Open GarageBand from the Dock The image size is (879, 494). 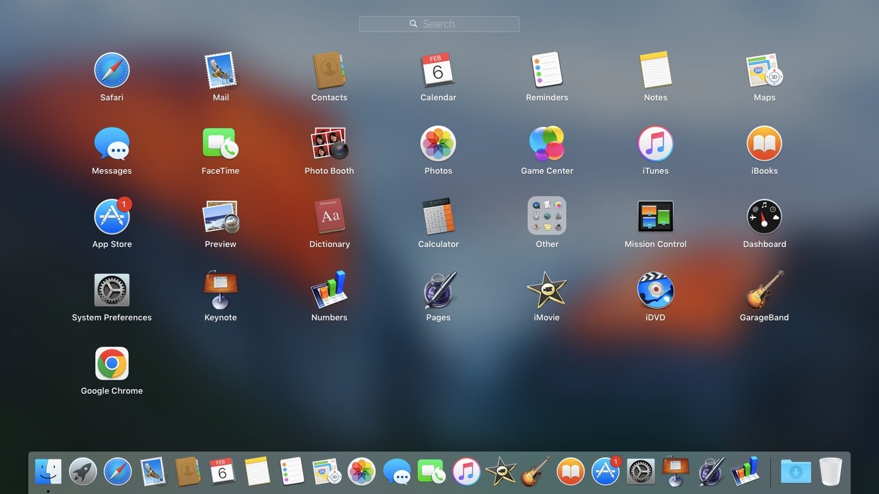point(536,471)
